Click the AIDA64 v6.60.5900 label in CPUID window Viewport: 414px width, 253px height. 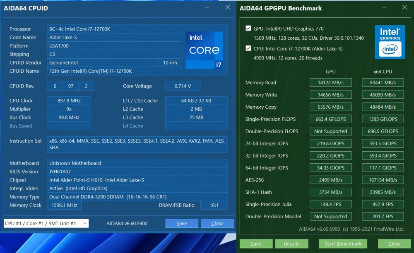(x=127, y=224)
